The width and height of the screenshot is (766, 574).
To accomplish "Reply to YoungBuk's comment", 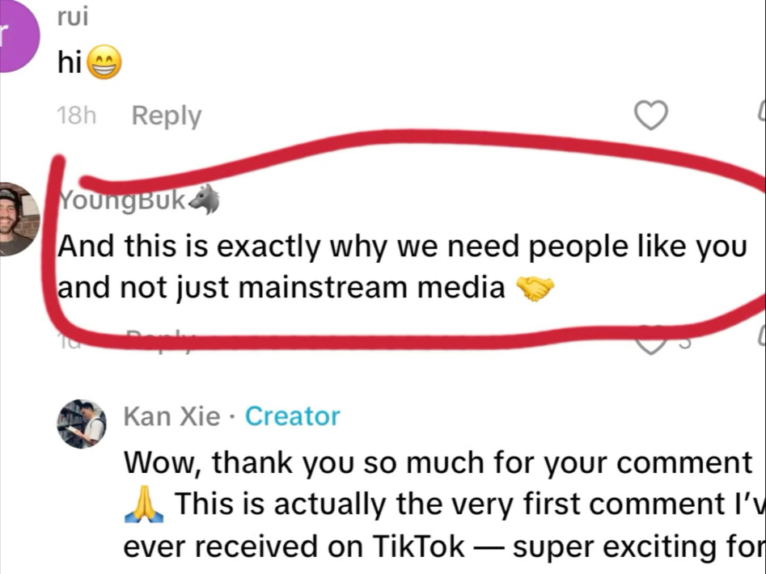I will 162,339.
